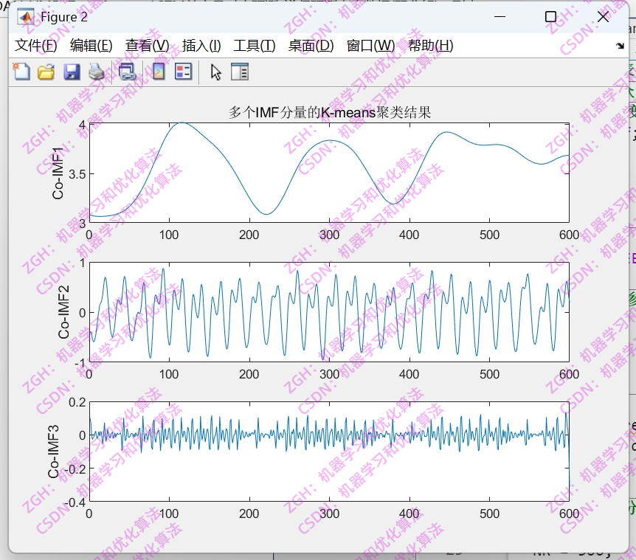This screenshot has height=560, width=636.
Task: Click inside the Co-IMF3 subplot
Action: point(329,452)
